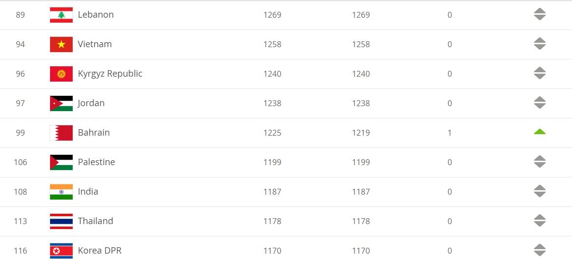Click the India flag icon

pos(61,192)
